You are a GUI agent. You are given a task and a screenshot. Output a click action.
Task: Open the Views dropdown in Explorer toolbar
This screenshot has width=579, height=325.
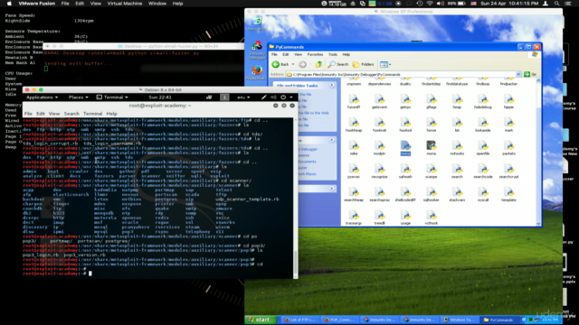385,64
